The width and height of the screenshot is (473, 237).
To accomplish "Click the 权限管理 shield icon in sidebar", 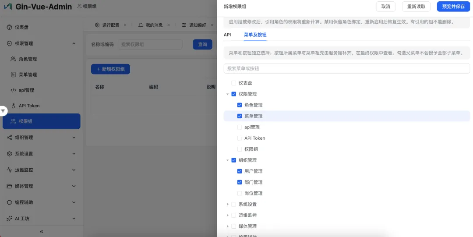I will [9, 43].
